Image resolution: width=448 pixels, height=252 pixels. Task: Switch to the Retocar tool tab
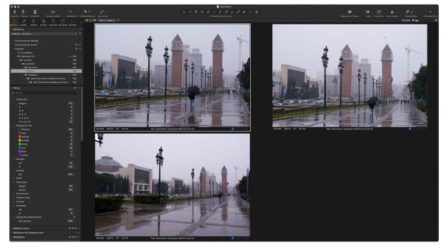(x=63, y=22)
